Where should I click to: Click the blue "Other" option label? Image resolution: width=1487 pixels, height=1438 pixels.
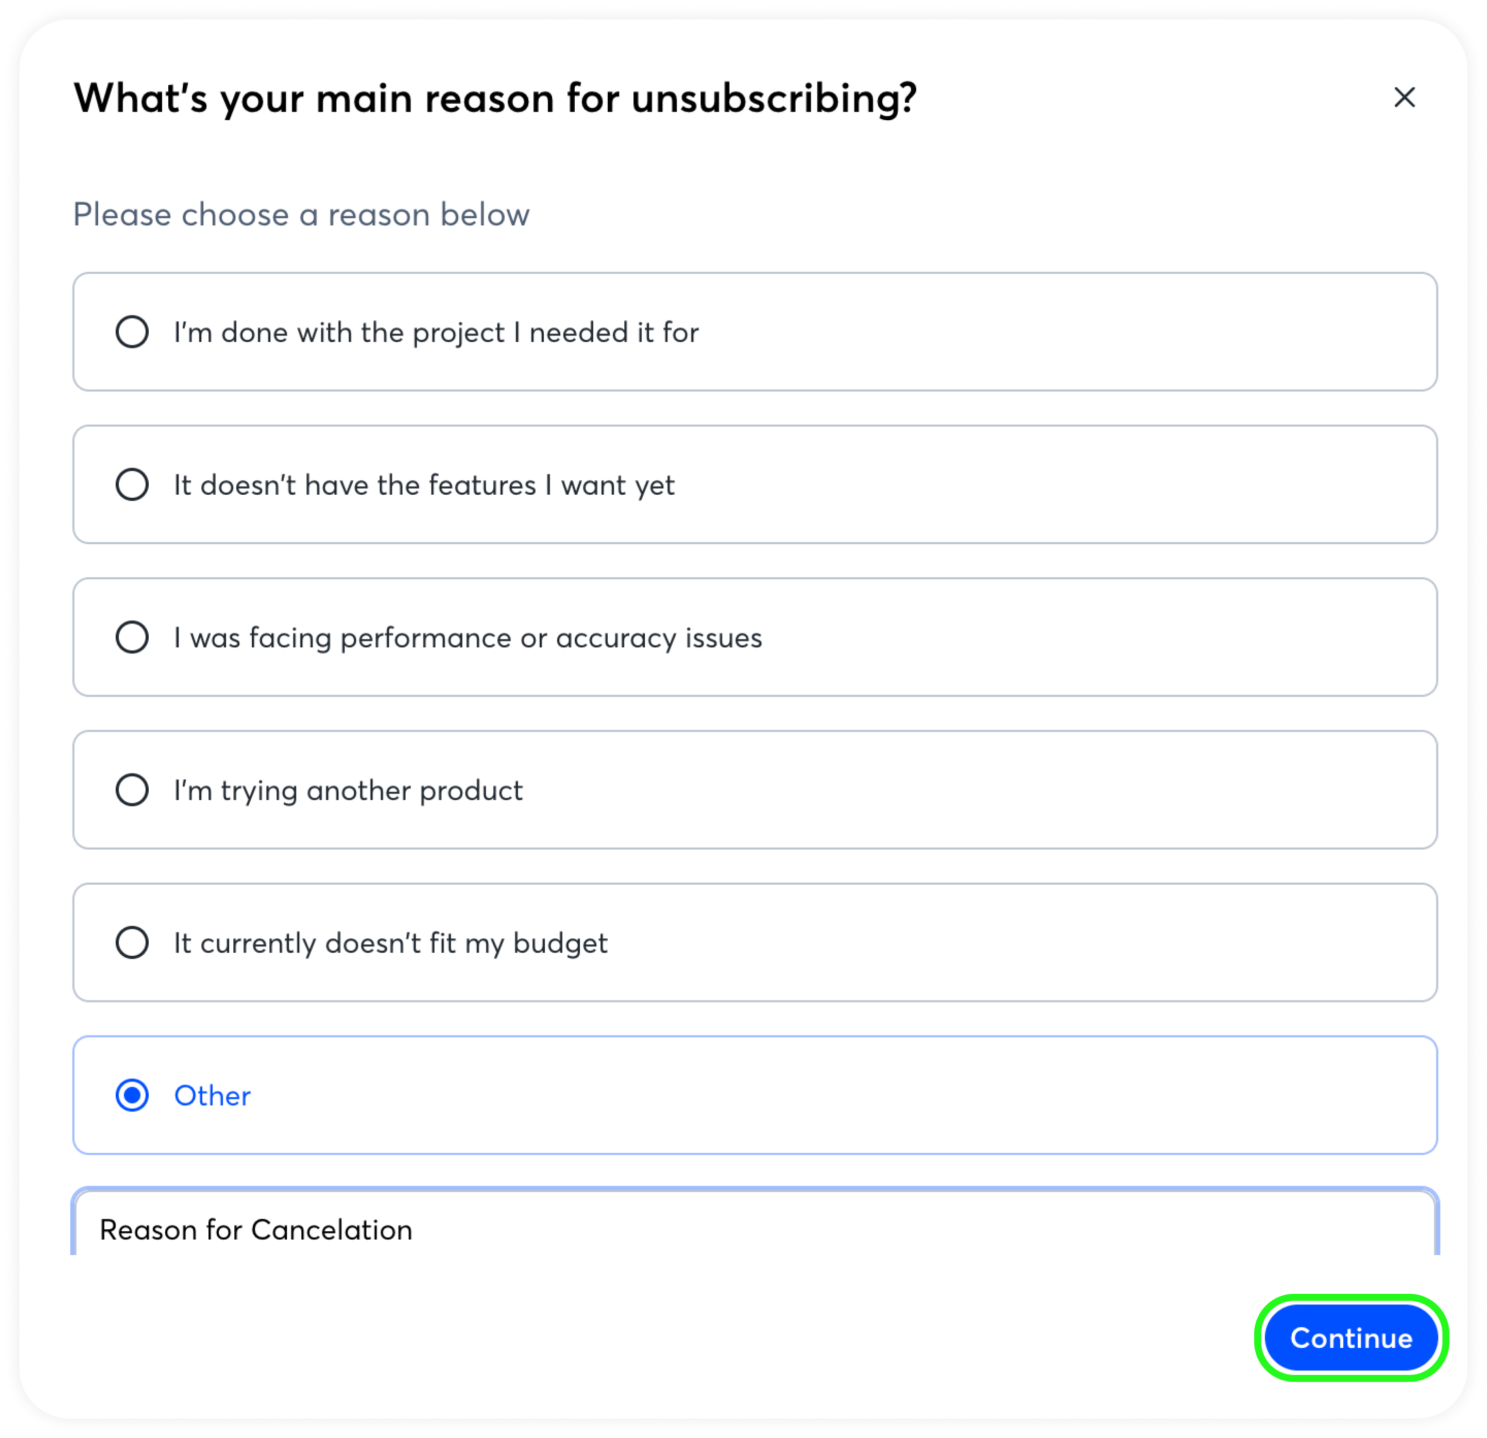tap(212, 1096)
